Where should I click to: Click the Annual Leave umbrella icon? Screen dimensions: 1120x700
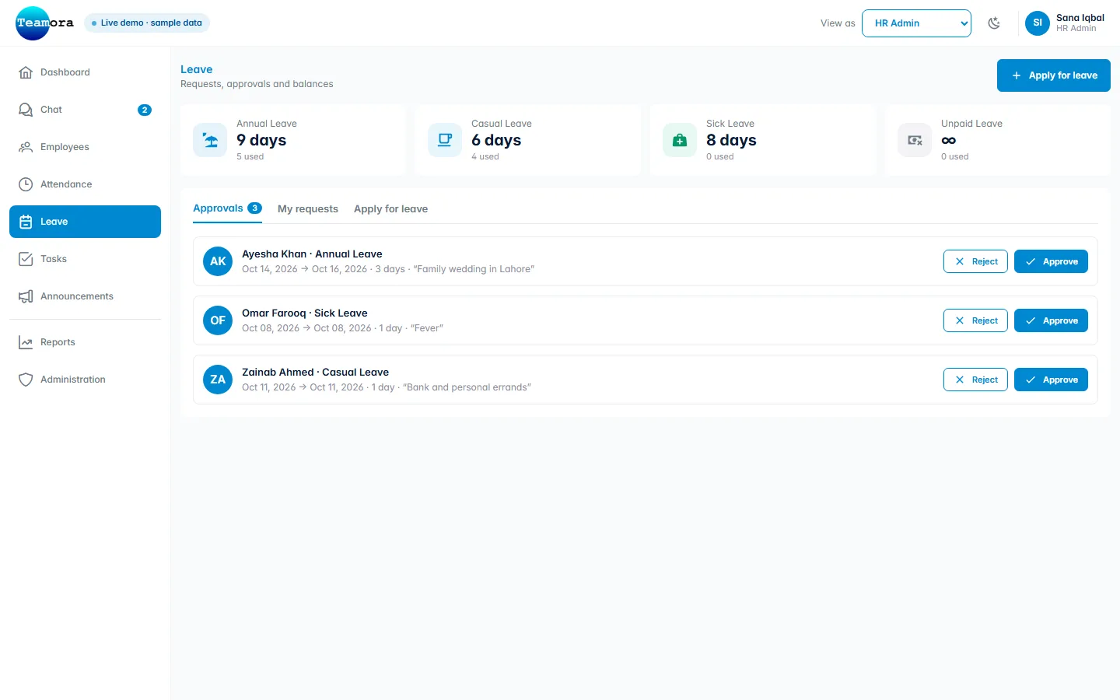(210, 140)
